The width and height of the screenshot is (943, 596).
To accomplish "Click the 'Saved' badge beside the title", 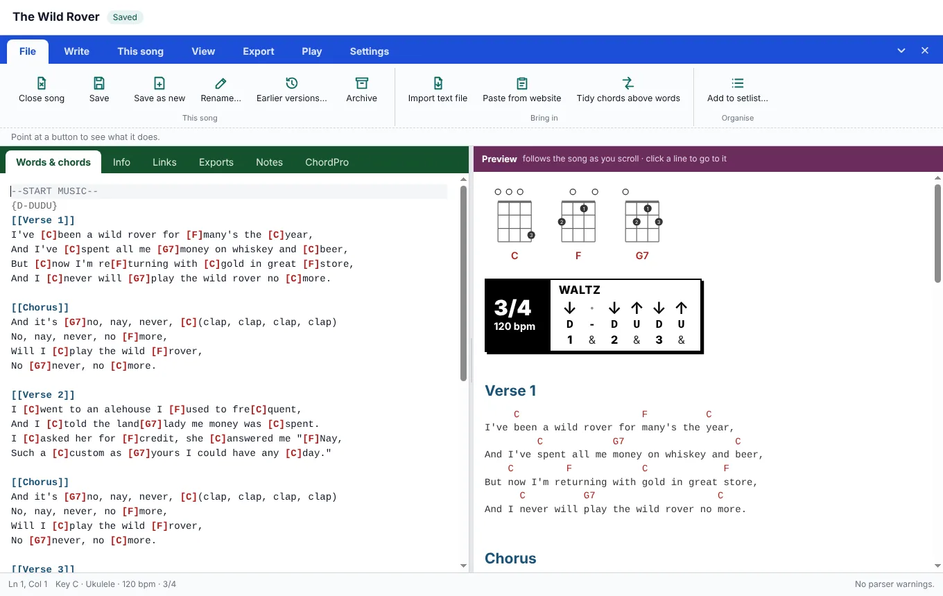I will 125,17.
